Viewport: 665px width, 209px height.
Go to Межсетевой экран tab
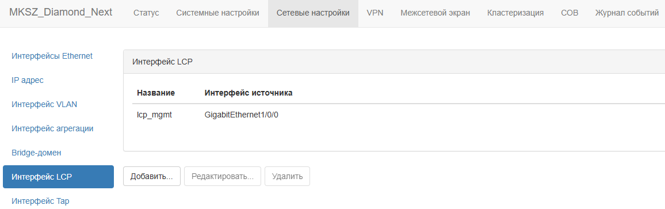click(x=435, y=13)
